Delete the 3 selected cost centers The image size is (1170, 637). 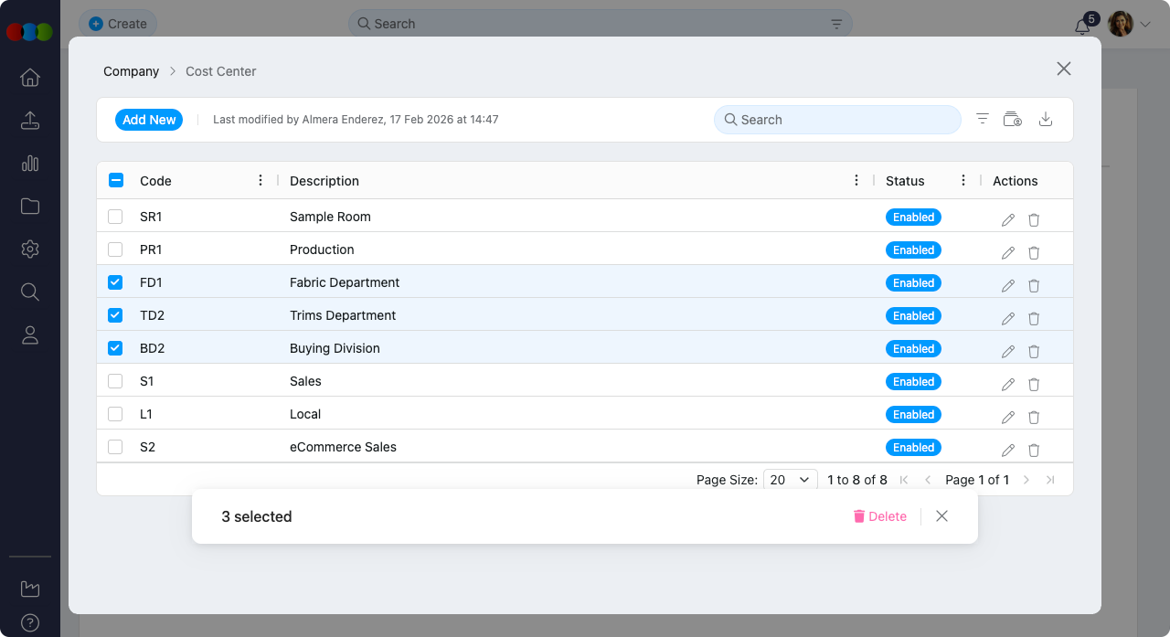click(x=879, y=515)
